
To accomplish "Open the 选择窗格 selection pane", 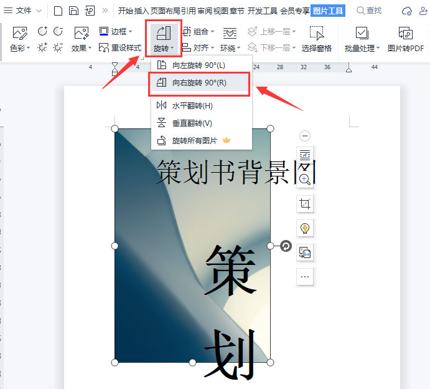I will click(x=317, y=39).
